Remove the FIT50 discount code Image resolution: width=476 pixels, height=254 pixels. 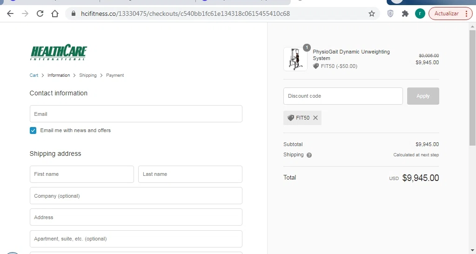tap(315, 118)
